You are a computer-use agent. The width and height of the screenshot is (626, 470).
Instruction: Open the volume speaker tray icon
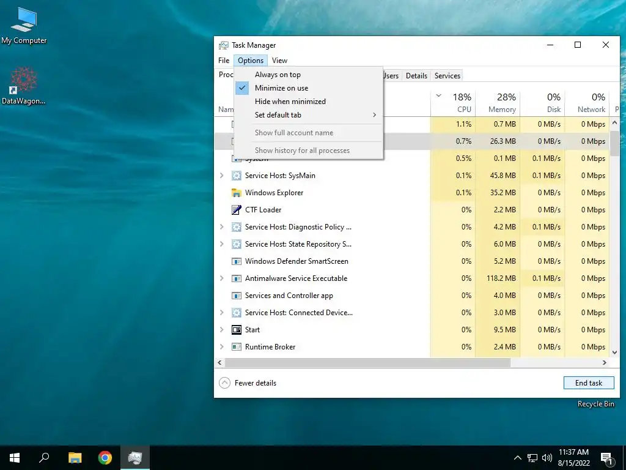point(547,458)
